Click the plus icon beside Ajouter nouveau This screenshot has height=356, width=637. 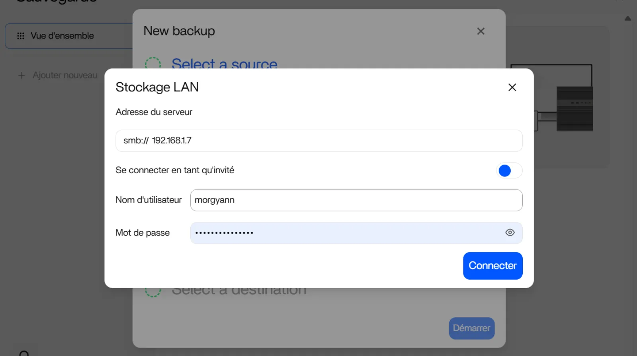[21, 75]
